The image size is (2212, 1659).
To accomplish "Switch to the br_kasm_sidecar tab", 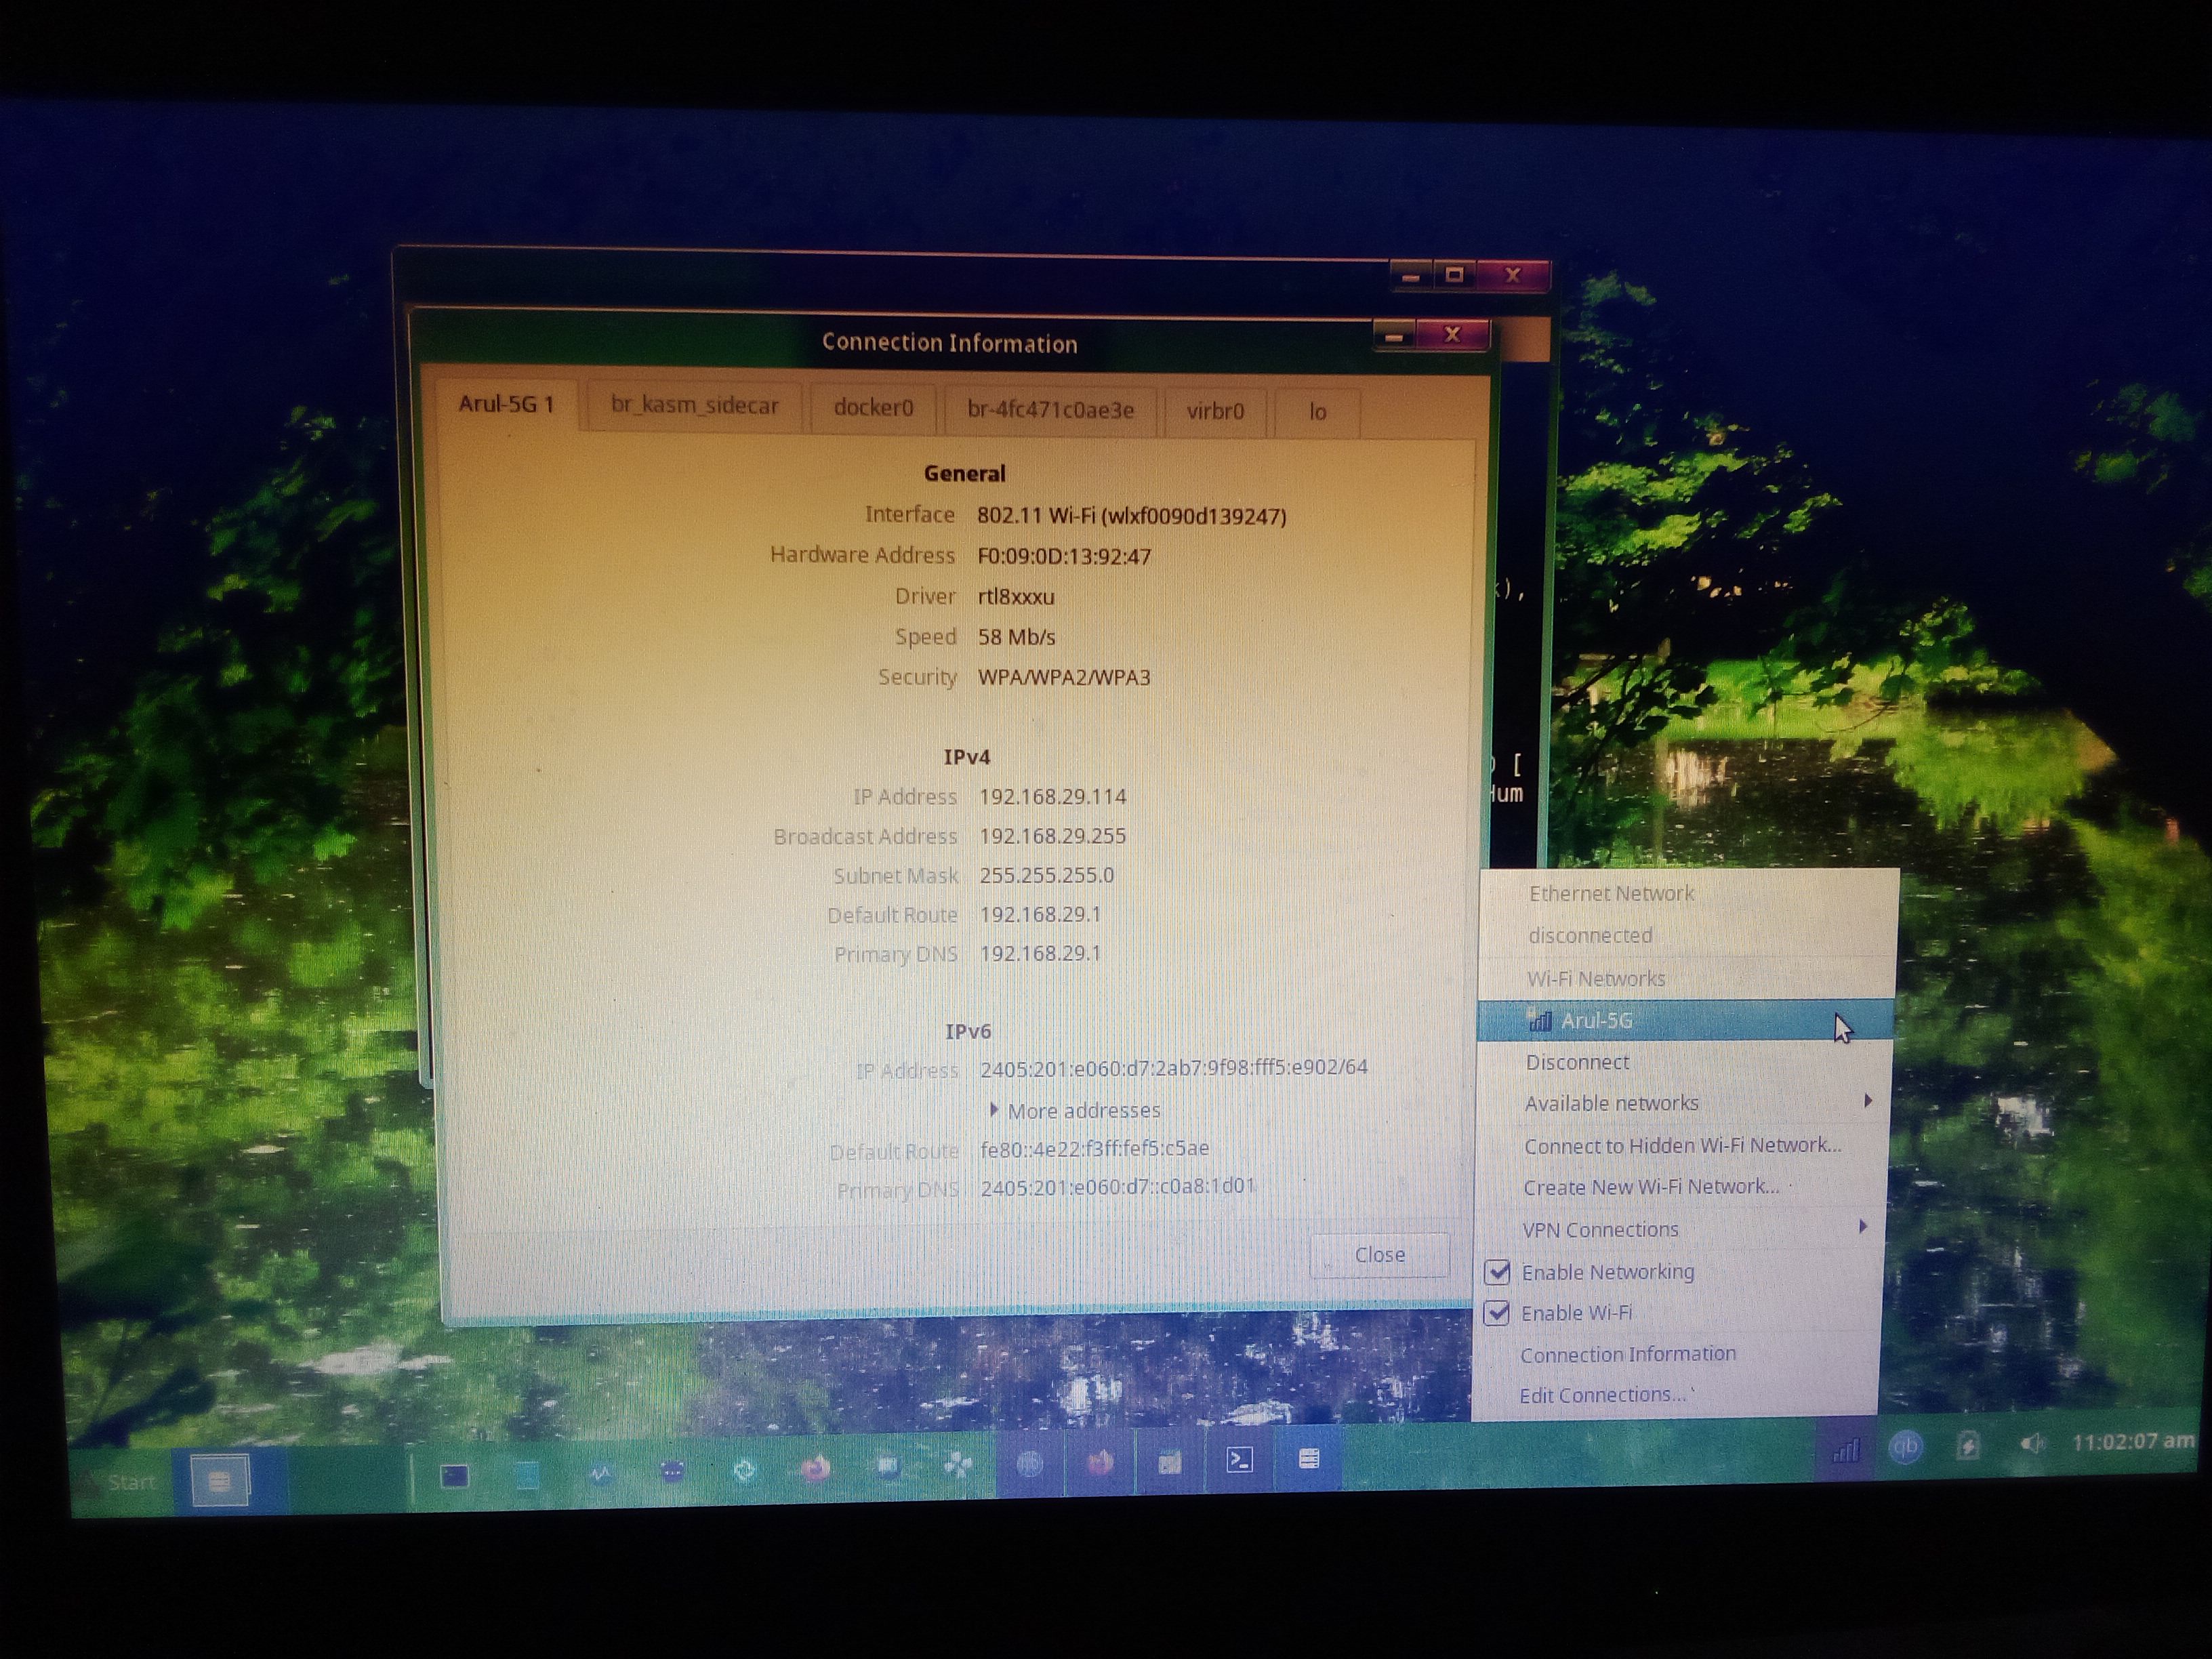I will point(694,406).
